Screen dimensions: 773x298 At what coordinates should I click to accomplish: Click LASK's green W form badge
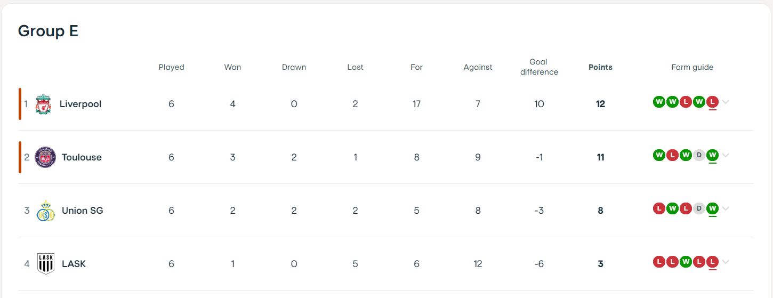(686, 262)
